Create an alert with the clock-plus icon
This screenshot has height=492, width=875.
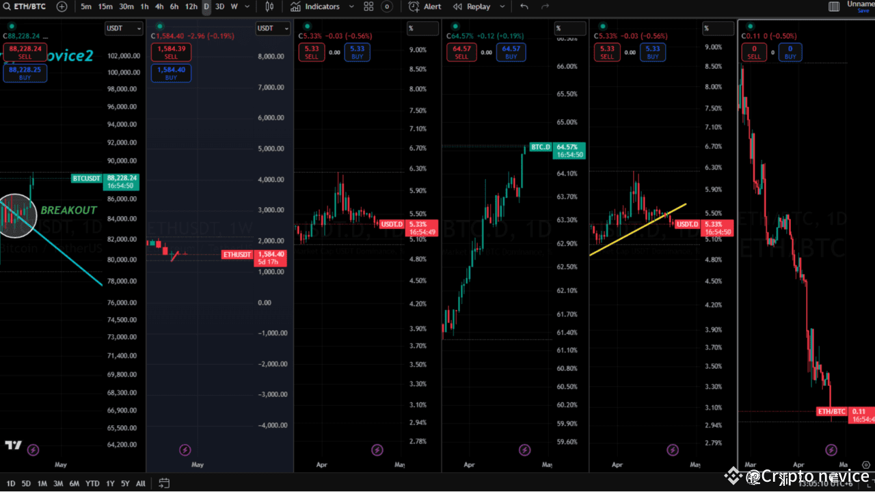[415, 6]
